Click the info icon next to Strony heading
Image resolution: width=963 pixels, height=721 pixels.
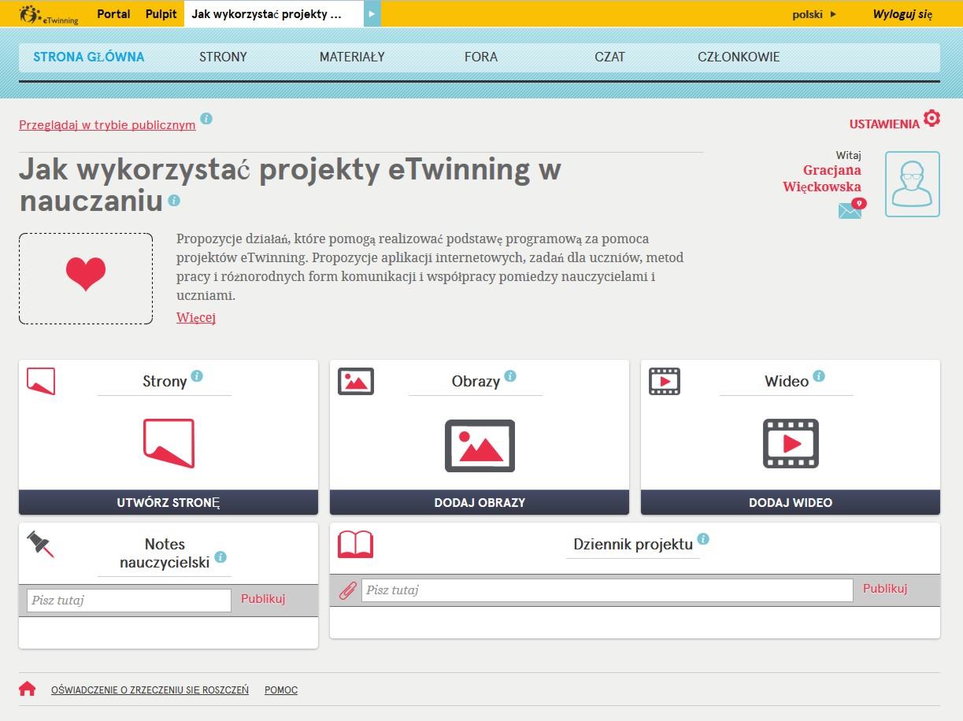[x=197, y=376]
